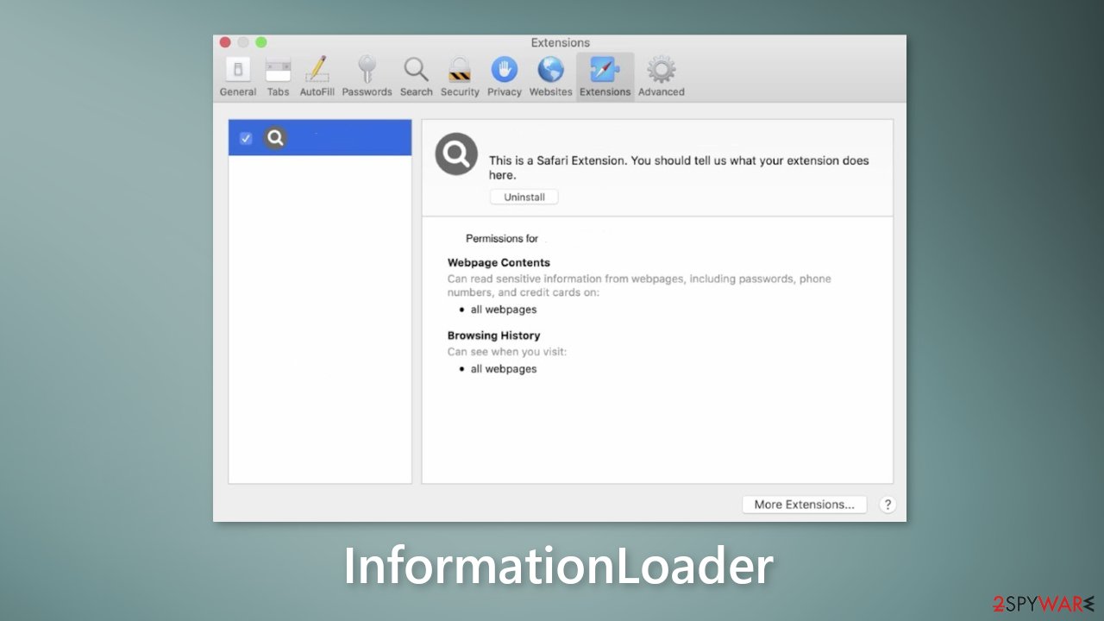Open help with the question mark button
This screenshot has width=1104, height=621.
tap(887, 505)
